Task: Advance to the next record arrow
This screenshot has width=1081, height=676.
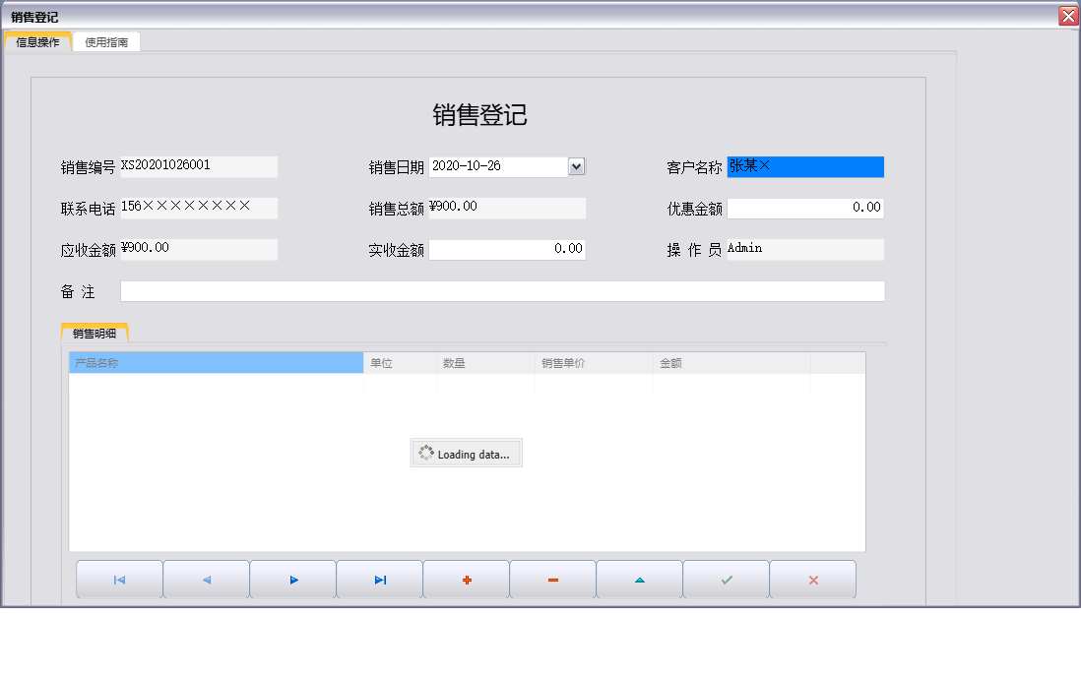Action: click(x=292, y=580)
